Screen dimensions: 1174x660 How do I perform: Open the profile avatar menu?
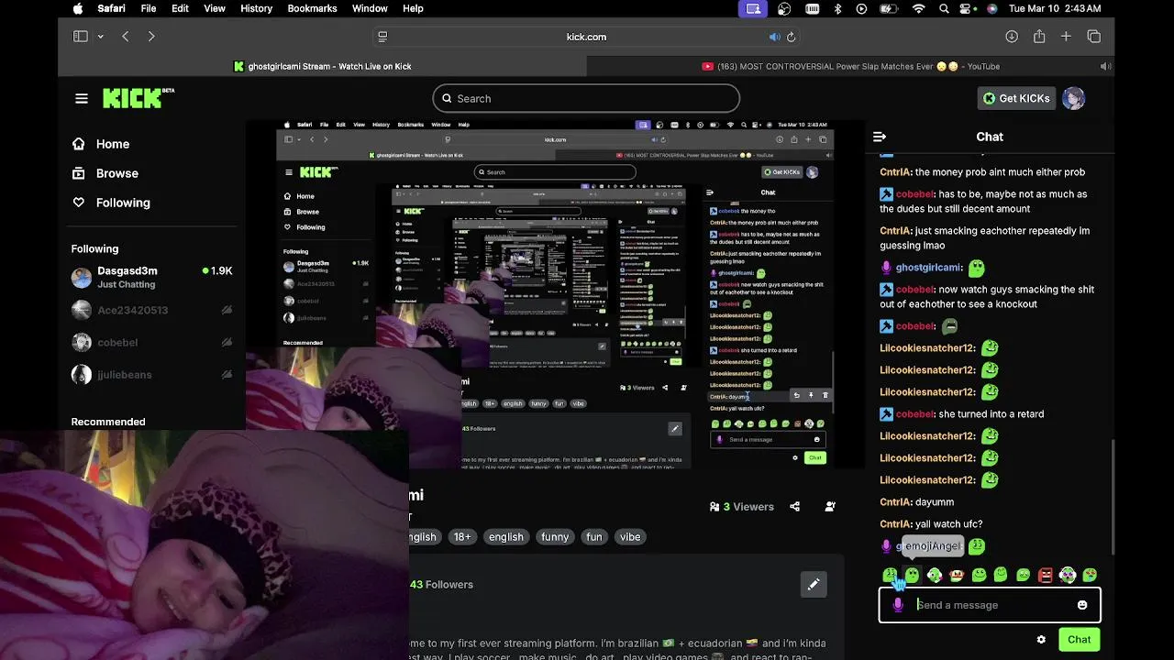(1074, 98)
